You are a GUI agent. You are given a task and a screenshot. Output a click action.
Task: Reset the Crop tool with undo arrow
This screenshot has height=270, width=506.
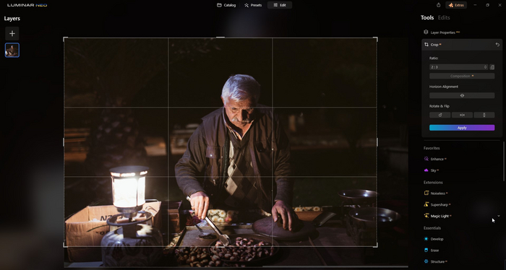pyautogui.click(x=497, y=45)
